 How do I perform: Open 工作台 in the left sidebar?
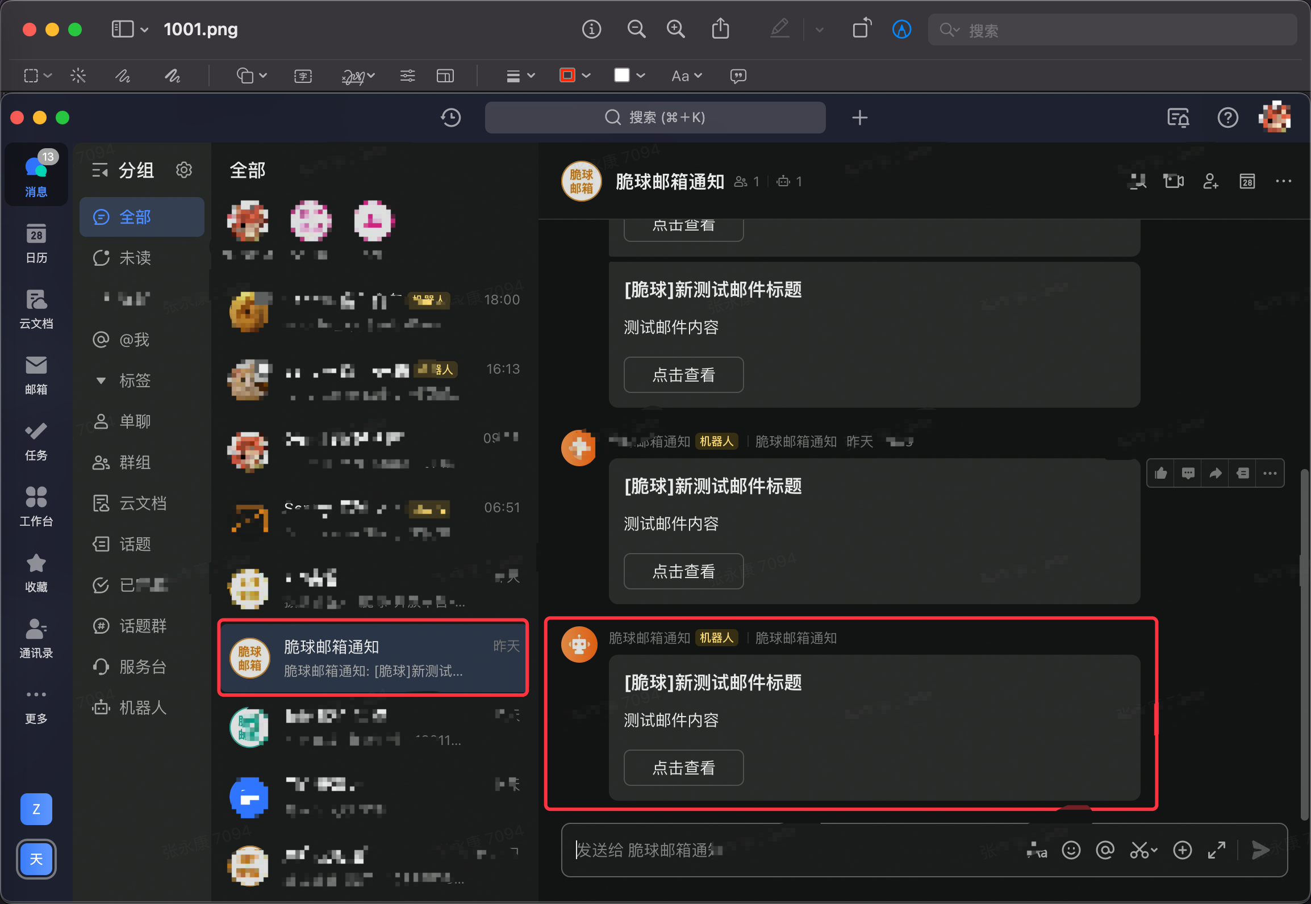[x=36, y=507]
